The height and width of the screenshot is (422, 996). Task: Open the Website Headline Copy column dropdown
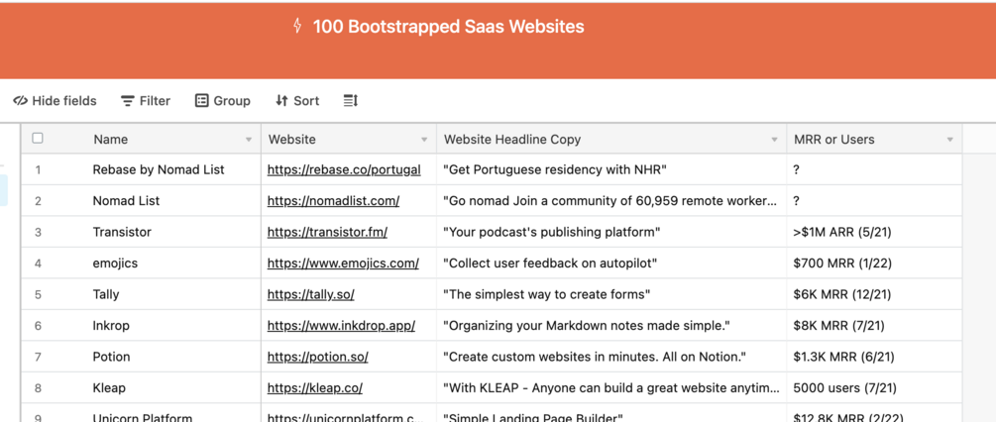click(x=774, y=140)
